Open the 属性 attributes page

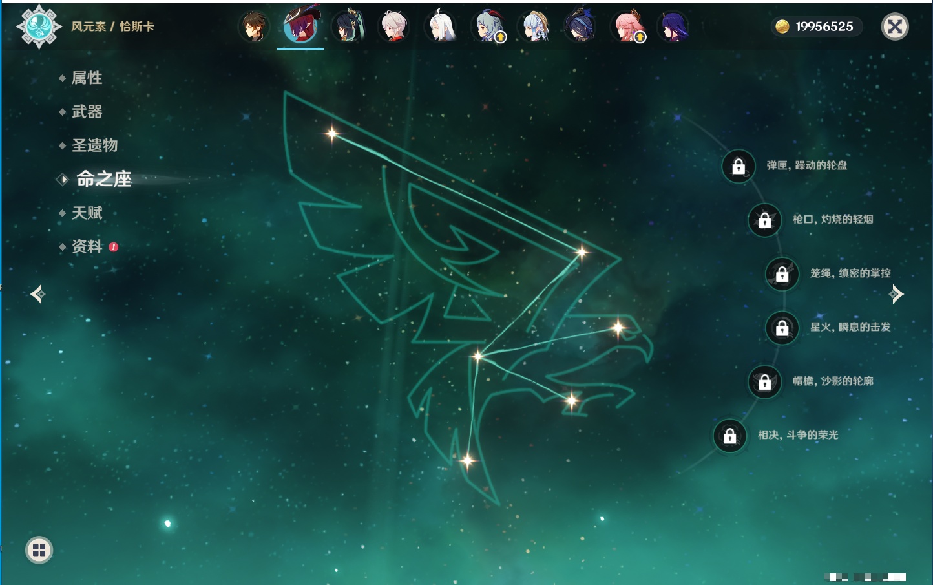coord(87,78)
